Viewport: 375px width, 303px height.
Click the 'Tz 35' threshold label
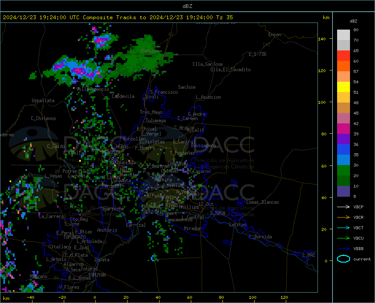(x=224, y=18)
